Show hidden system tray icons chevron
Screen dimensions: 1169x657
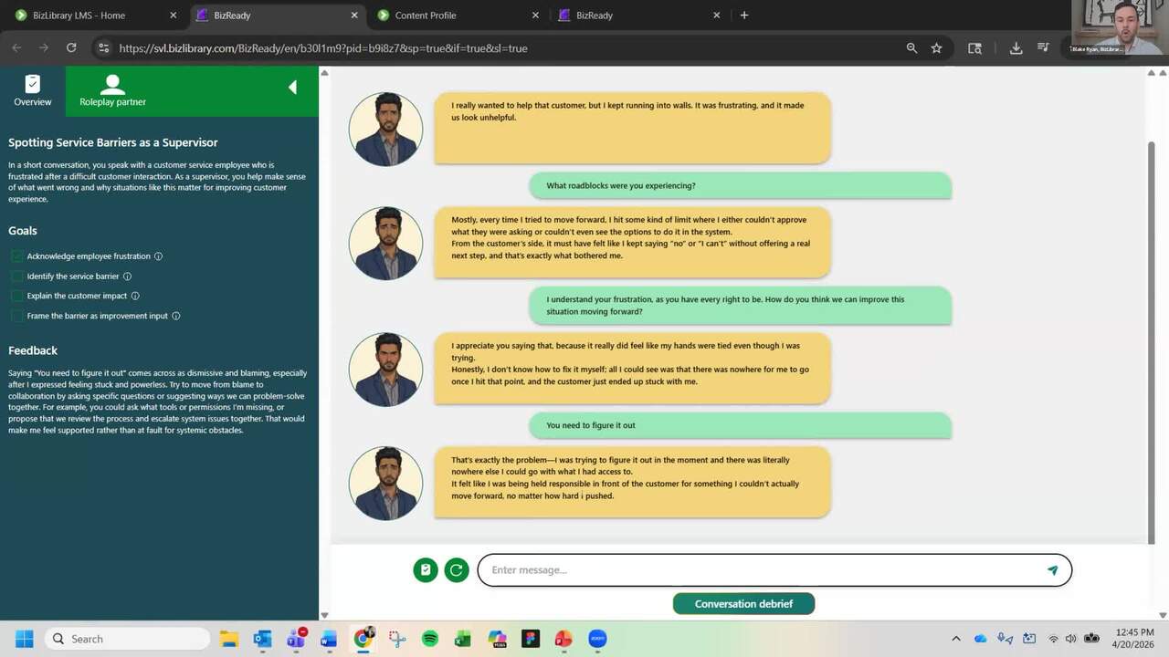[x=956, y=639]
